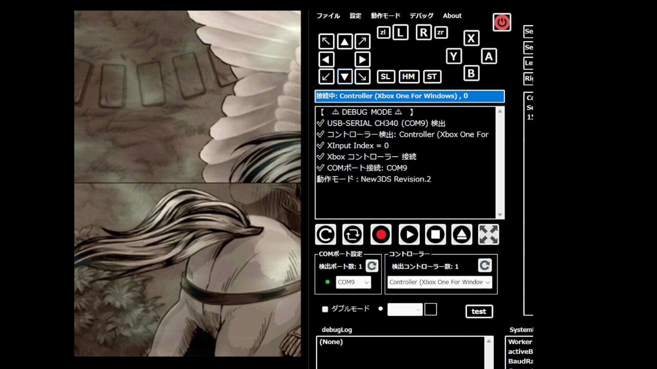657x369 pixels.
Task: Open the About menu
Action: (452, 16)
